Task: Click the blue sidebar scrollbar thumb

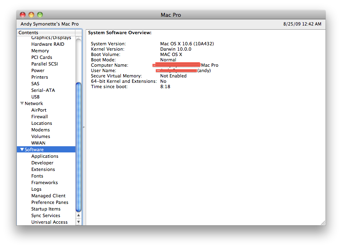Action: (79, 147)
